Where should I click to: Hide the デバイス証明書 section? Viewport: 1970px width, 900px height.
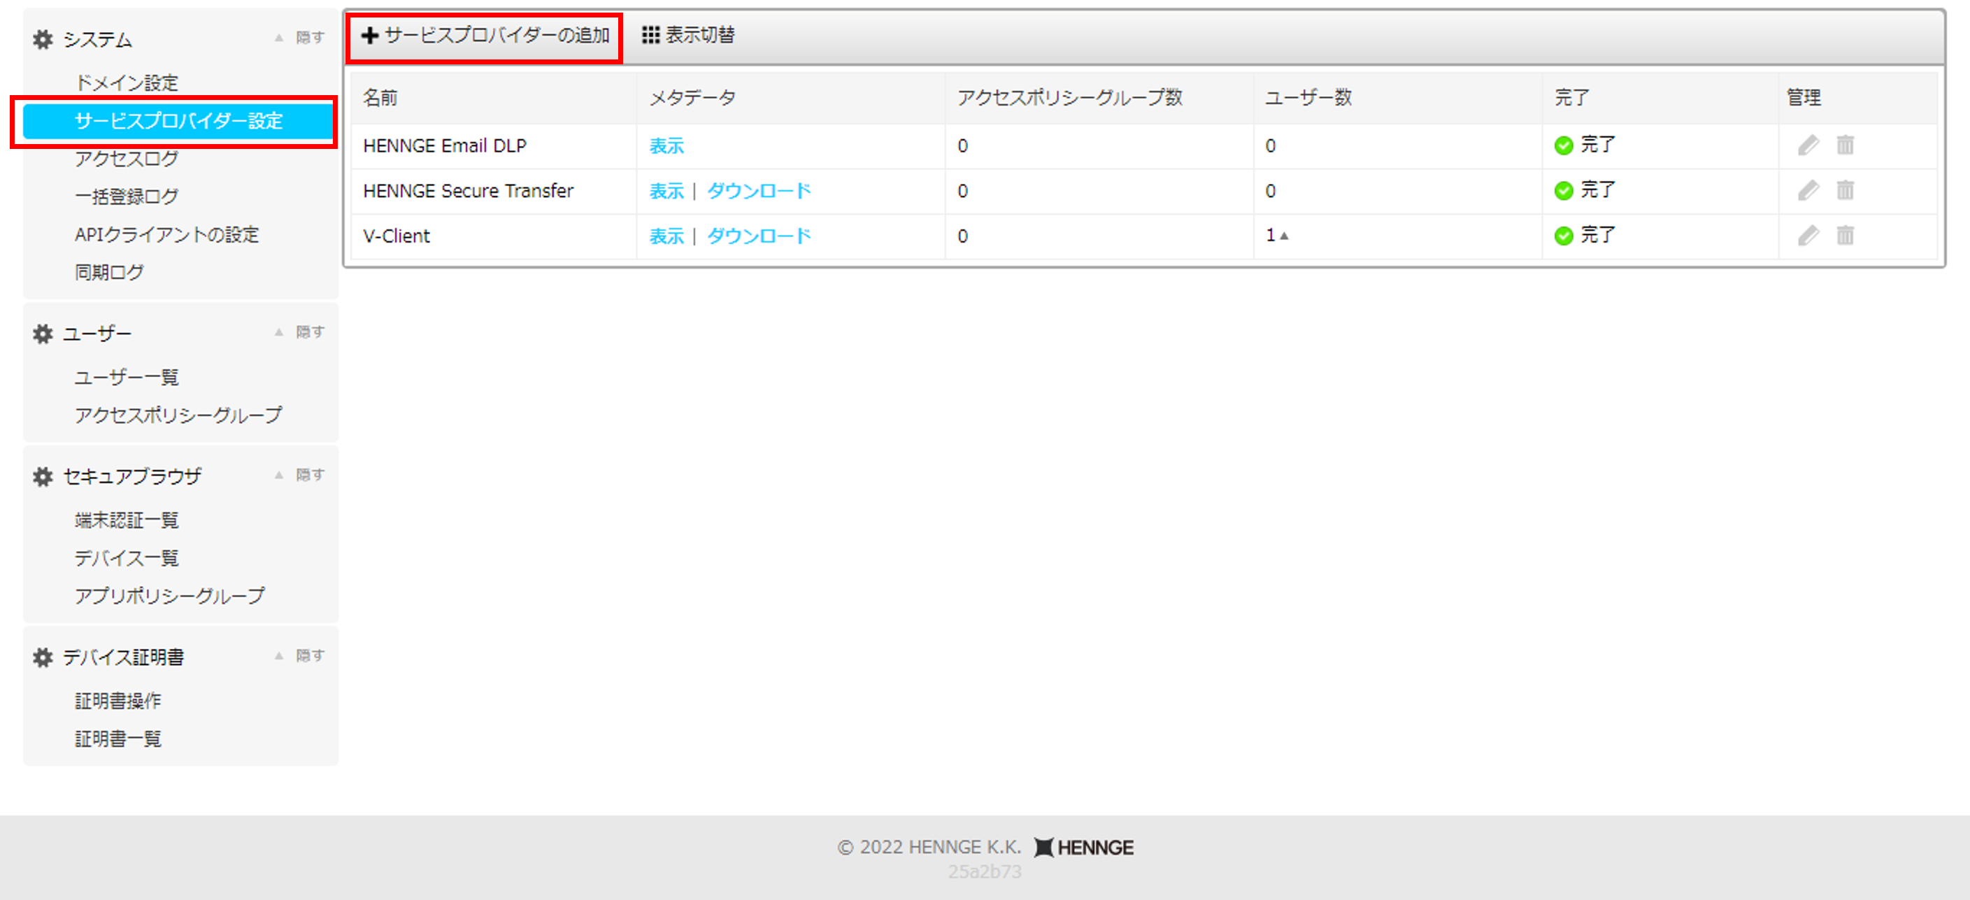tap(301, 655)
